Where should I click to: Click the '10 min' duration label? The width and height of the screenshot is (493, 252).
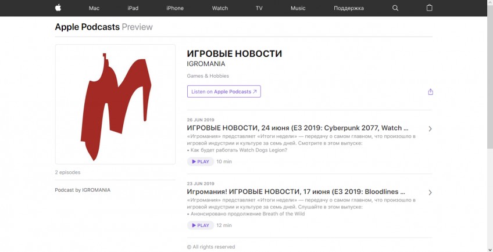[224, 161]
